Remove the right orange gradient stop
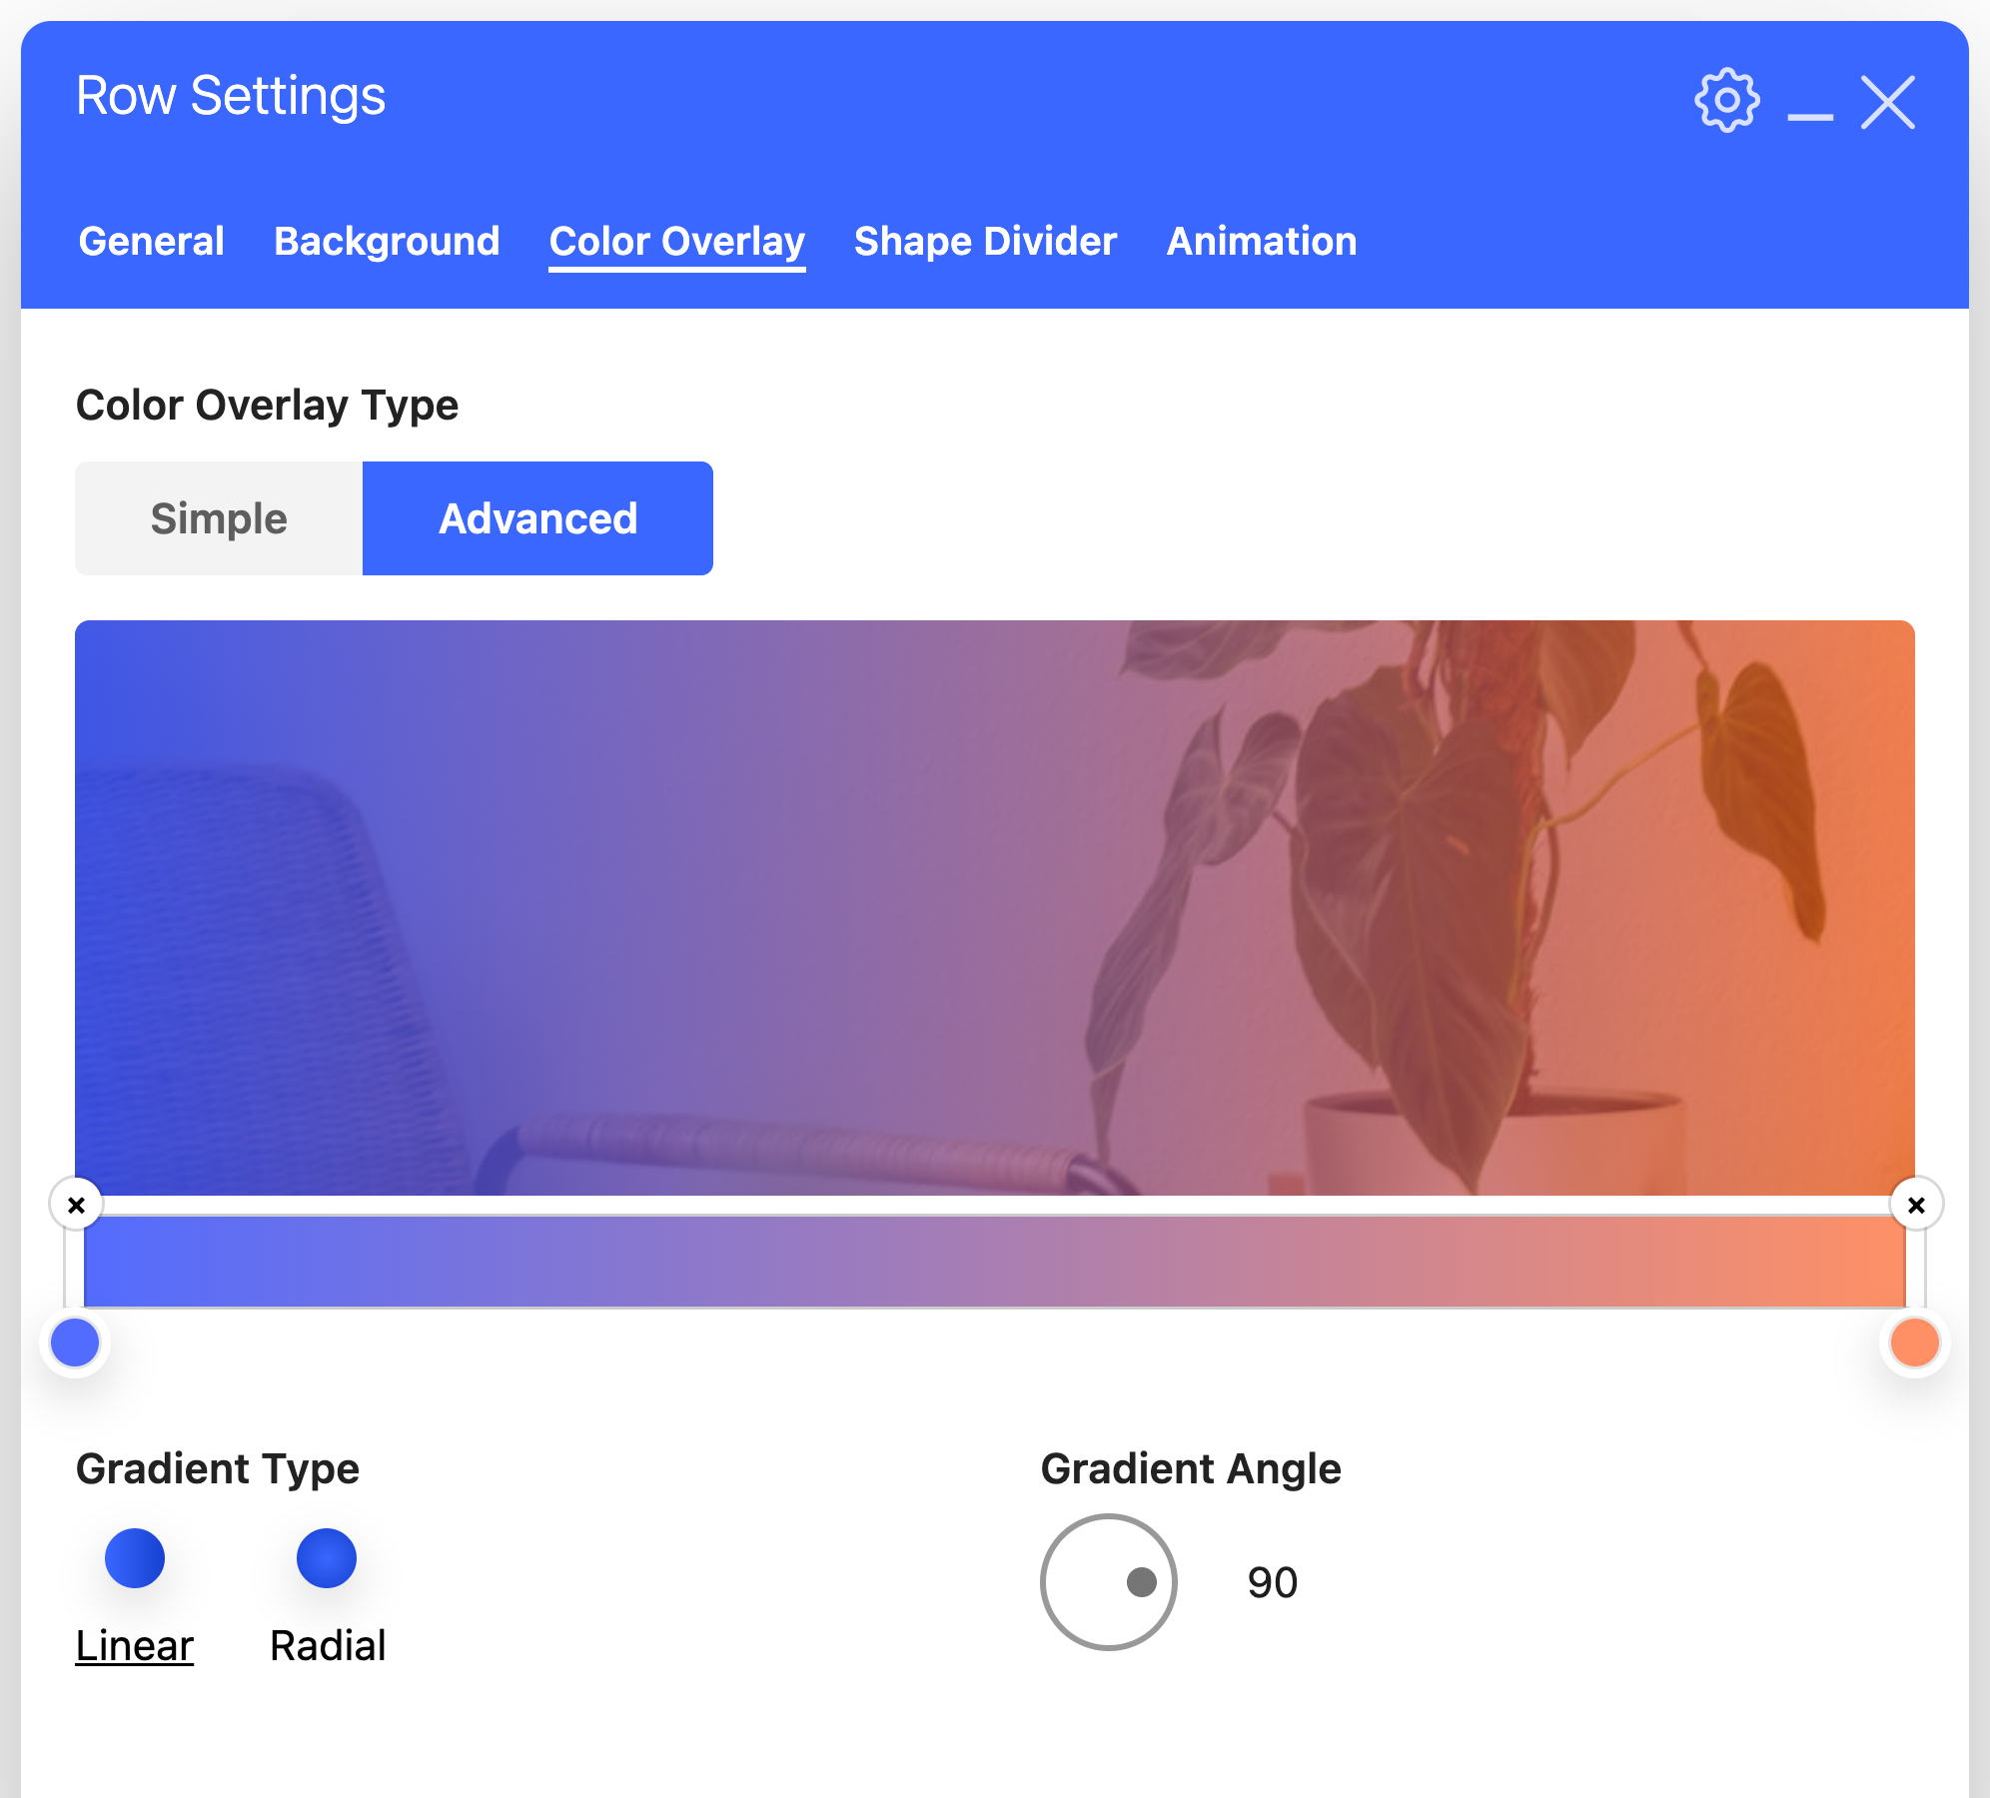 click(x=1916, y=1205)
